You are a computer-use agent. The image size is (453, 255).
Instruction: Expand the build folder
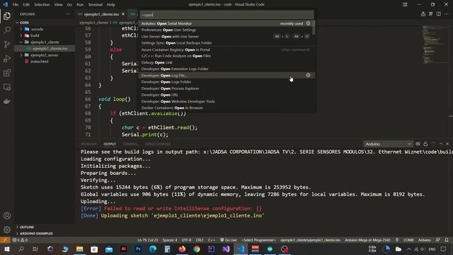point(35,35)
